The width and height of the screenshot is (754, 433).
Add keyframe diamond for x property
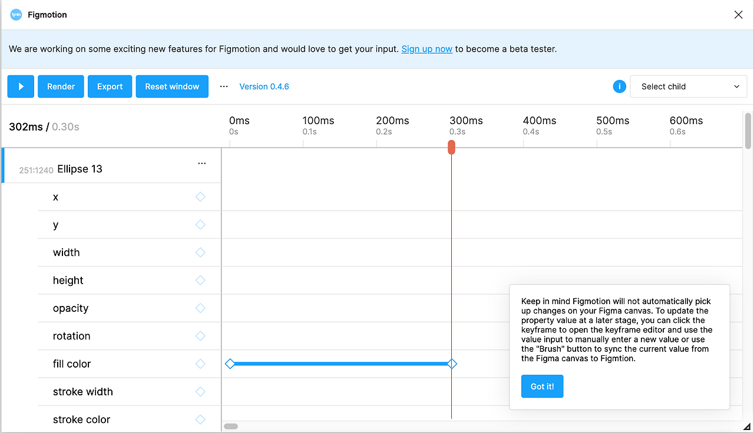click(x=200, y=197)
